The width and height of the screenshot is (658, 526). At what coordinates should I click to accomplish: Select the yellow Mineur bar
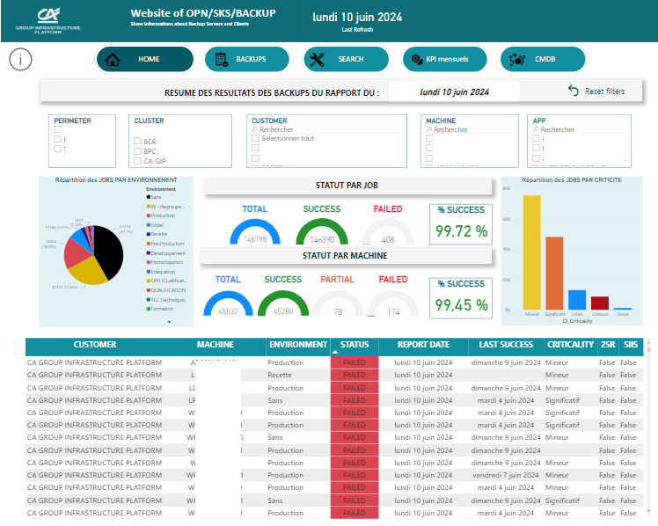click(x=531, y=252)
